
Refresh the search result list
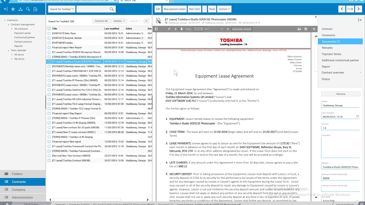click(x=146, y=21)
